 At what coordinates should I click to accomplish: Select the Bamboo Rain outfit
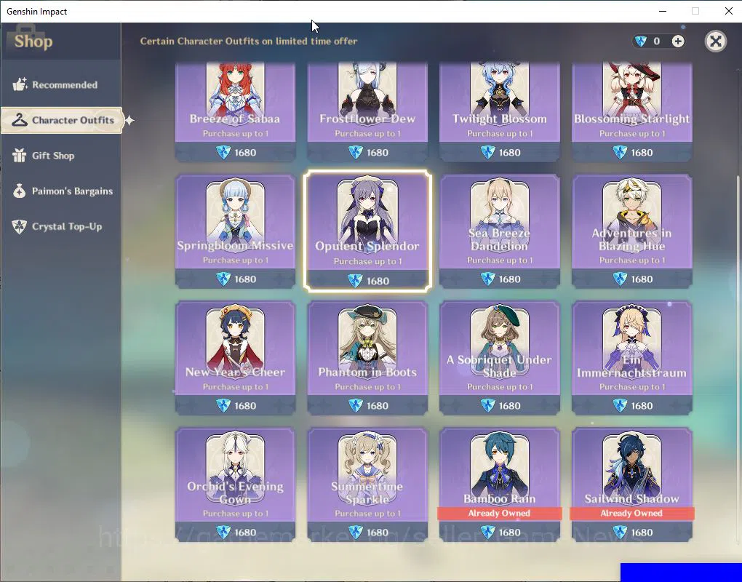tap(500, 484)
